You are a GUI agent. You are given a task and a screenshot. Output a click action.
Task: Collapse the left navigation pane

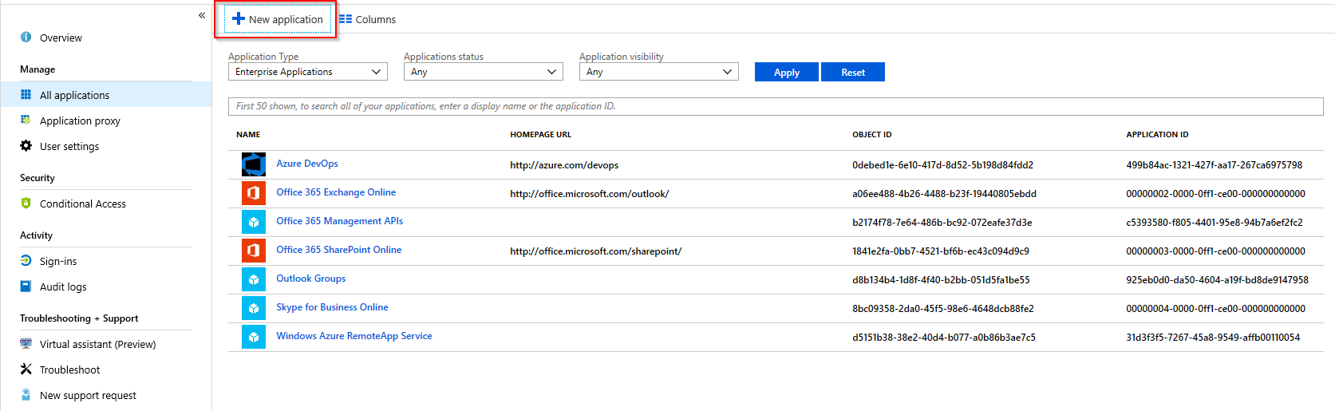point(202,15)
